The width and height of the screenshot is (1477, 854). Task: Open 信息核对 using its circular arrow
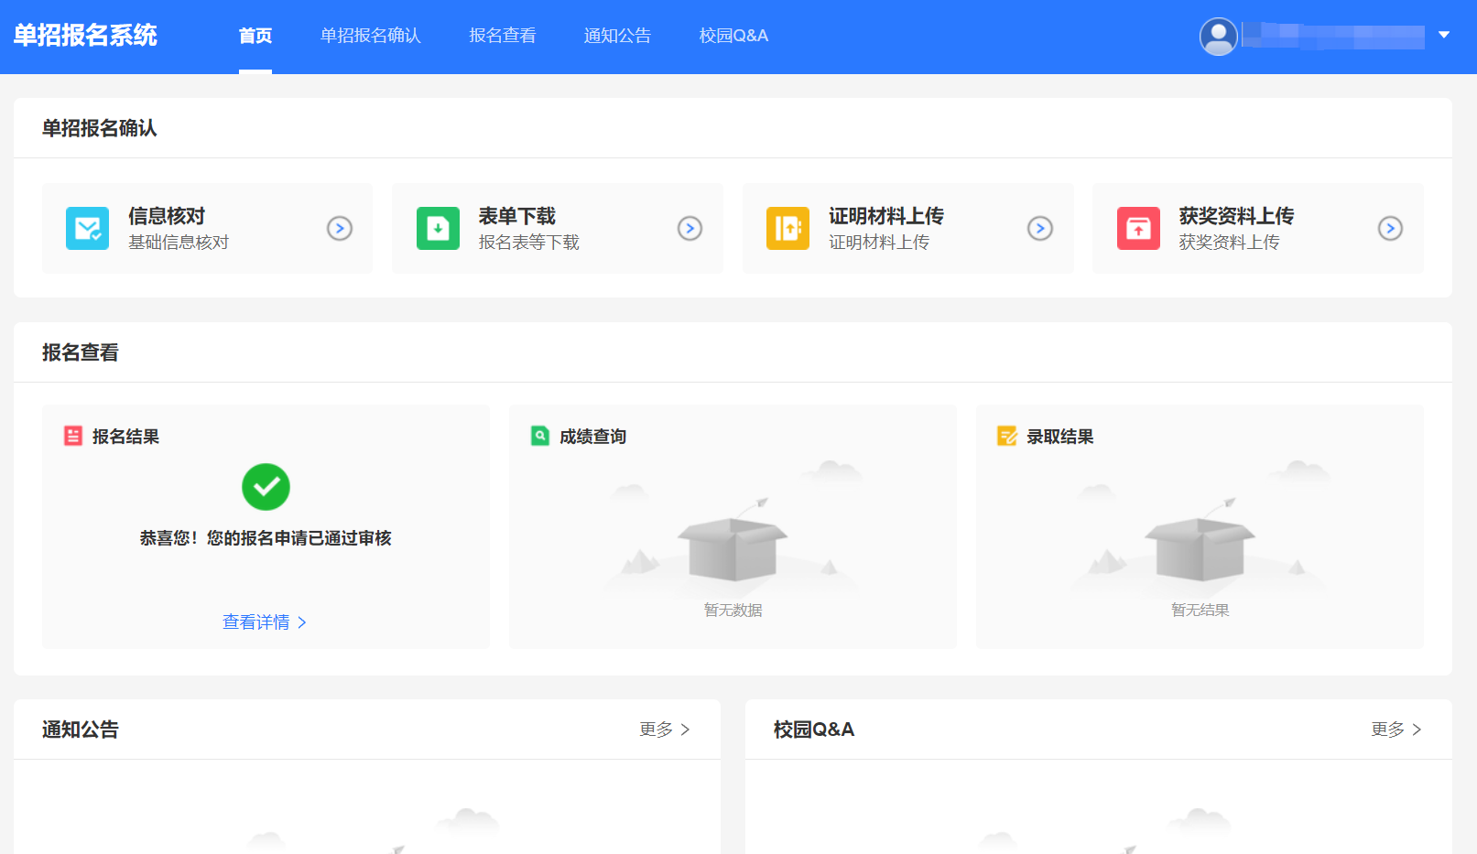pos(340,228)
